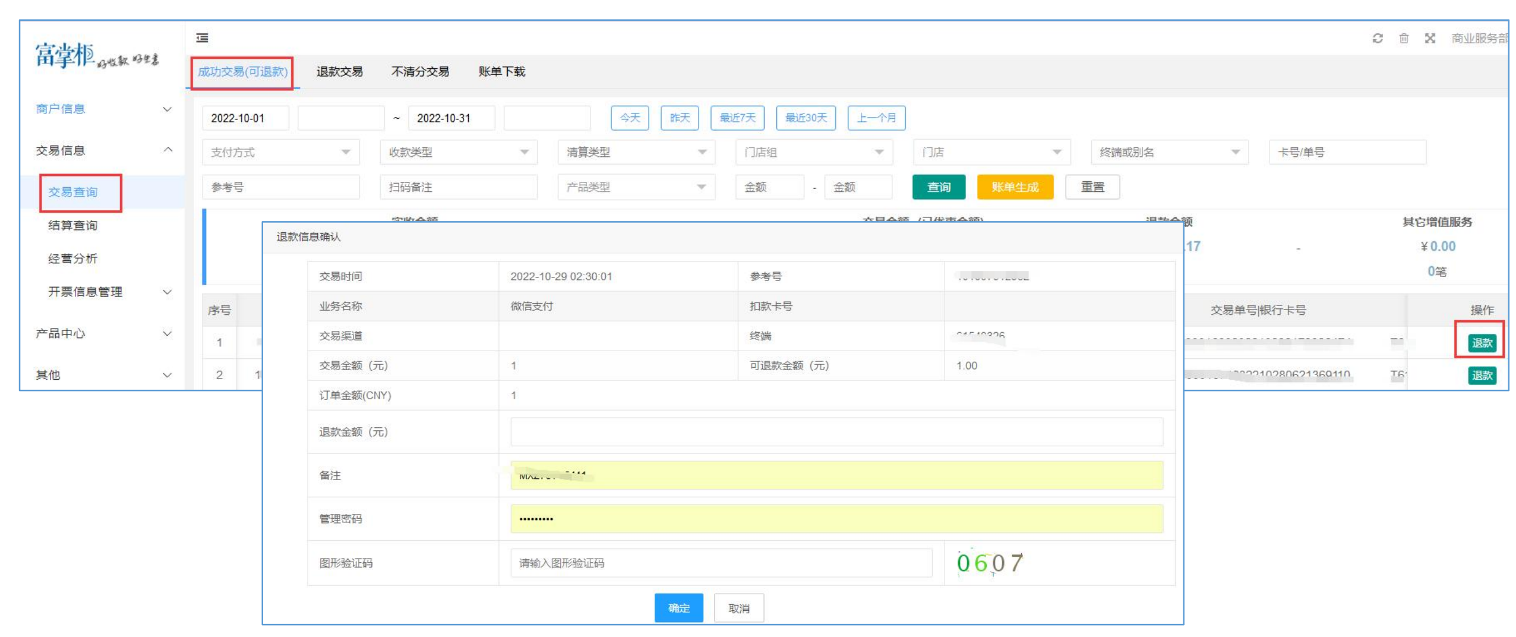Image resolution: width=1516 pixels, height=637 pixels.
Task: Expand the 产品中心 sidebar menu
Action: click(x=103, y=333)
